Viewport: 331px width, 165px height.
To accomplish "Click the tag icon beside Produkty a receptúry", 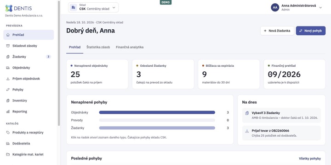I will tap(8, 133).
